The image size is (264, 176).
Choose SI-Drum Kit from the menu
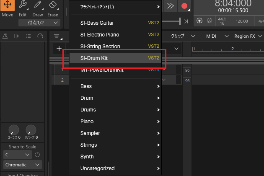point(114,58)
